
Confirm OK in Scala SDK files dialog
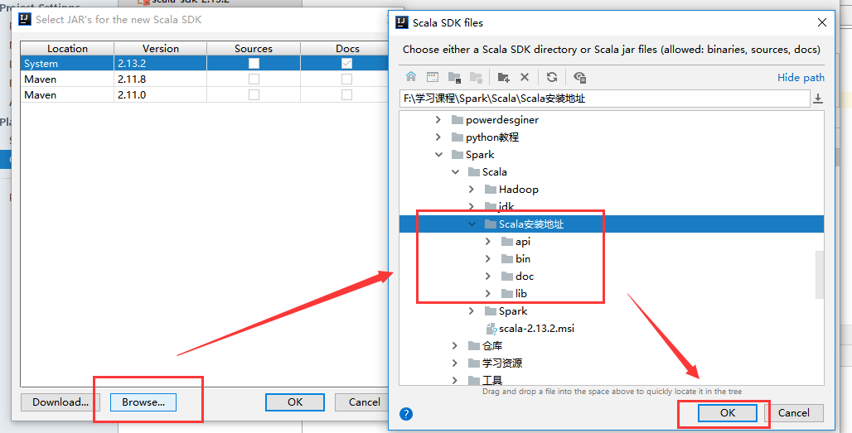(x=728, y=413)
